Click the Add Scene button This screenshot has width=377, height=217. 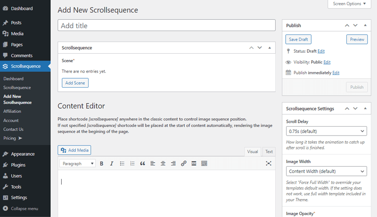(x=75, y=83)
